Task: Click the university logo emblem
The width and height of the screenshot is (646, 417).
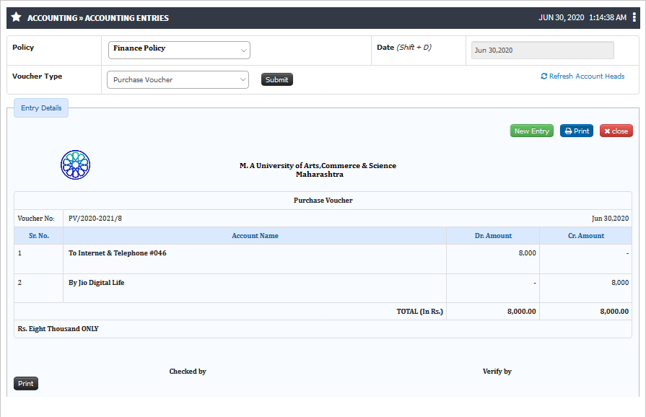Action: tap(75, 164)
